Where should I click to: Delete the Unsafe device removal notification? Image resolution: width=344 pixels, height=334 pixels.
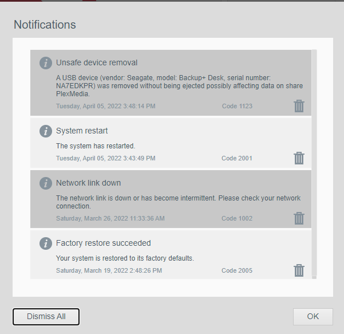click(x=299, y=106)
